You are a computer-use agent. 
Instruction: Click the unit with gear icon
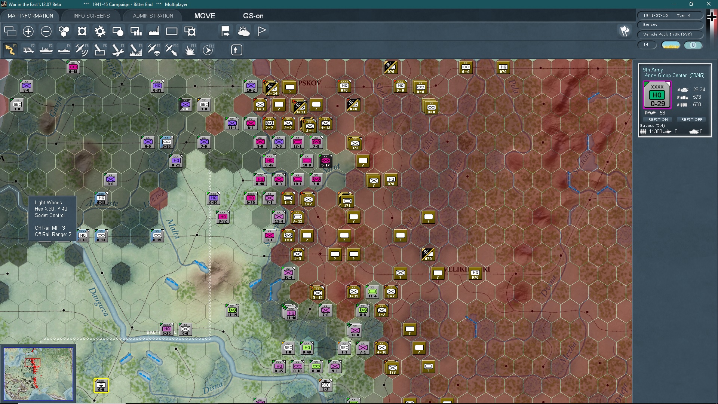pos(190,31)
